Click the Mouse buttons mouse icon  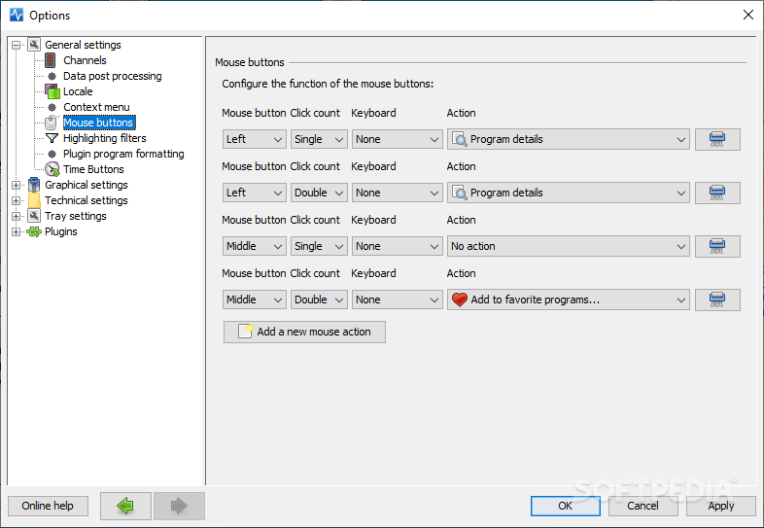(x=52, y=123)
